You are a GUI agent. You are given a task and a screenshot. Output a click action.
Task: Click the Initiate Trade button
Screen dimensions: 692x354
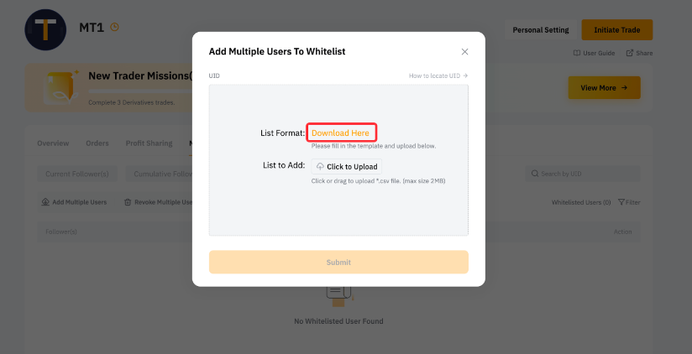coord(617,30)
